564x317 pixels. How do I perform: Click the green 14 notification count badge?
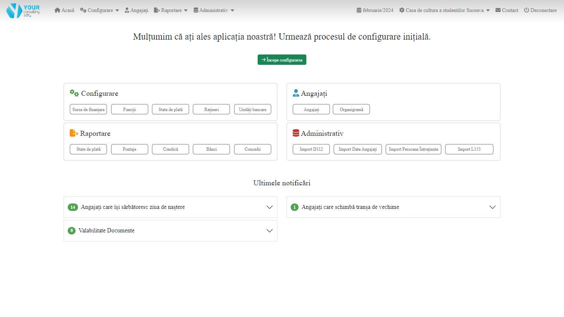tap(73, 207)
